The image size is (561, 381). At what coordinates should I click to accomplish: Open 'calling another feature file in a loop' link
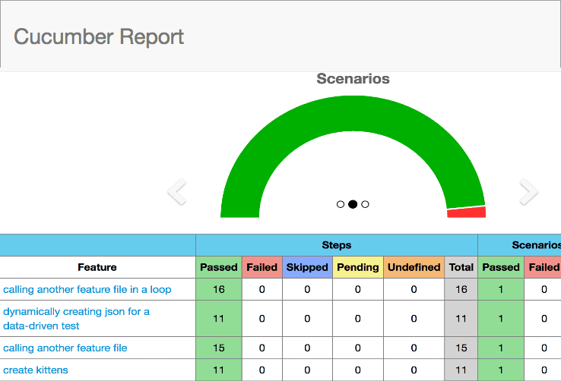87,289
